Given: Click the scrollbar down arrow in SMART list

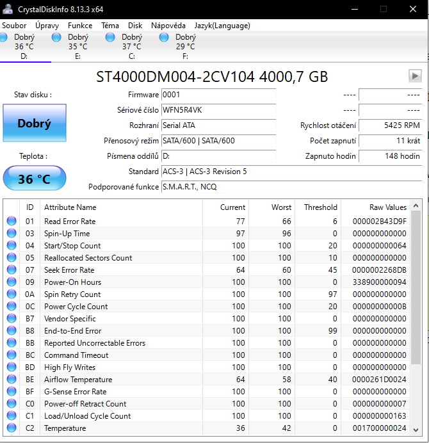Looking at the screenshot, I should pyautogui.click(x=416, y=430).
